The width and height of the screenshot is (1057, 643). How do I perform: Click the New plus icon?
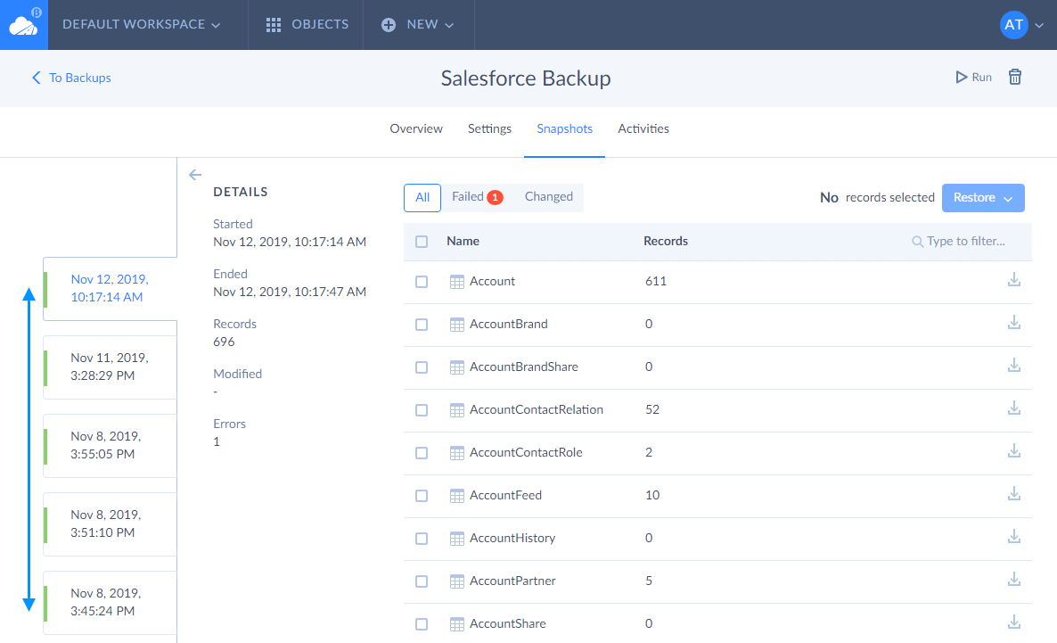coord(389,25)
